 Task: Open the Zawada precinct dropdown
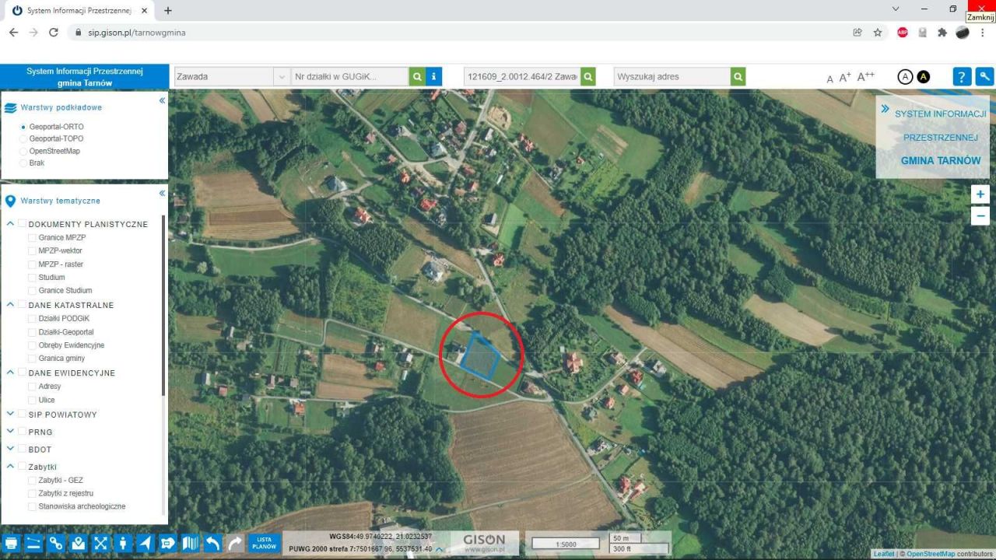click(x=282, y=76)
